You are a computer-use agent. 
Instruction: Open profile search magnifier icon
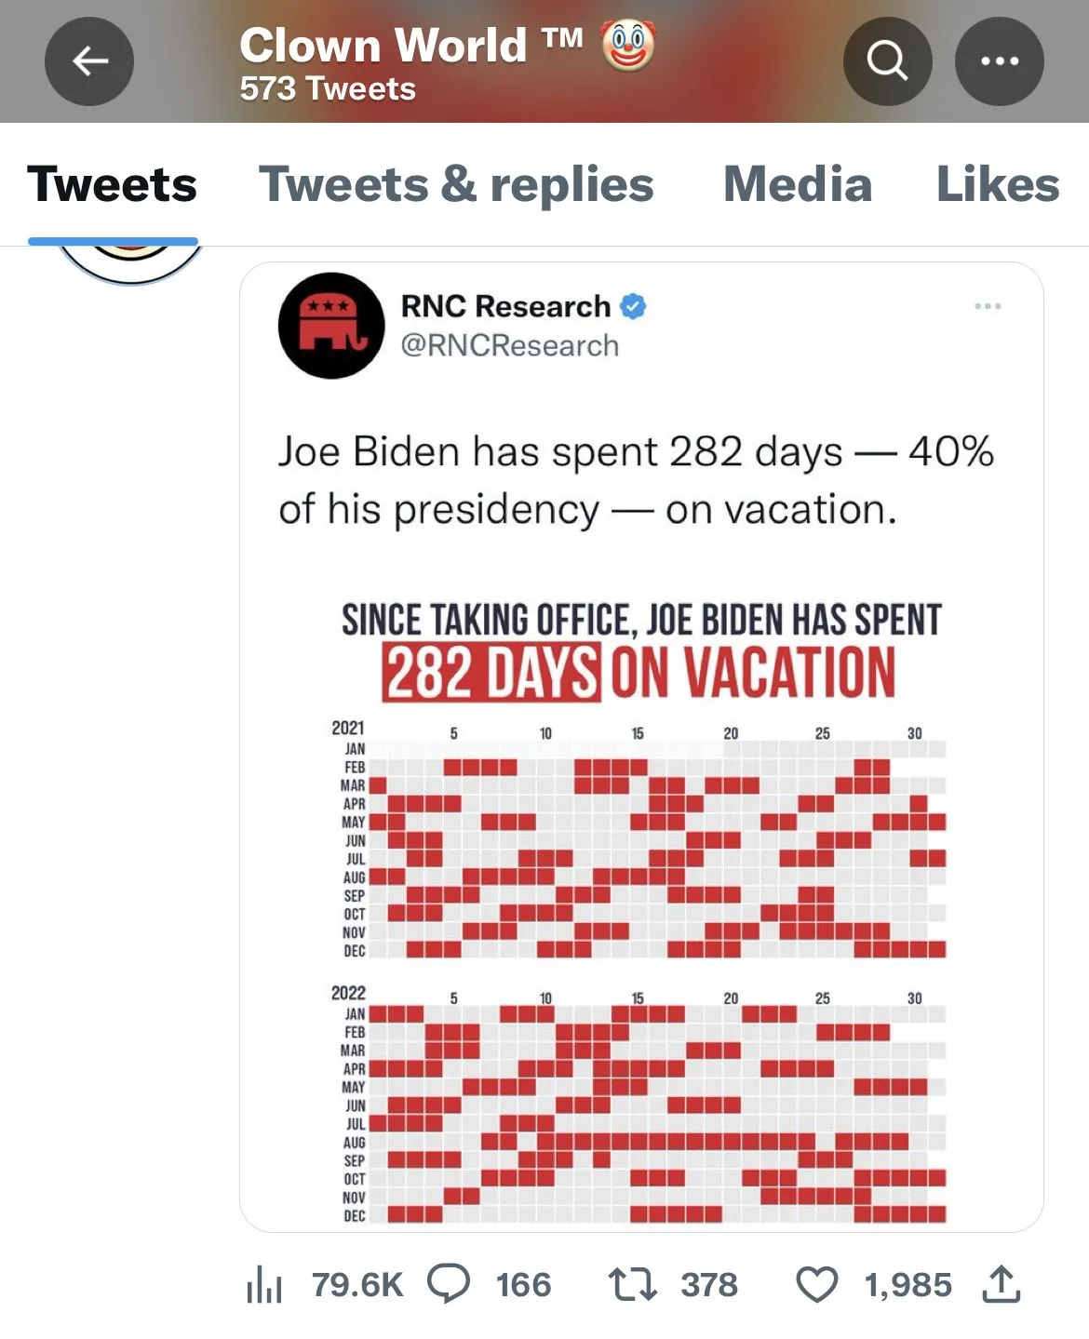887,61
